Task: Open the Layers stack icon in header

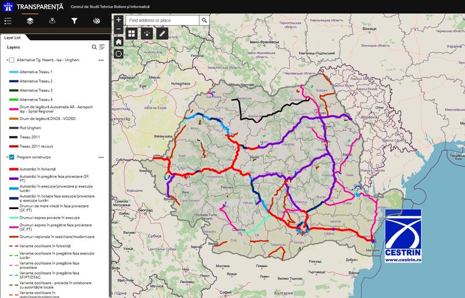Action: coord(30,21)
